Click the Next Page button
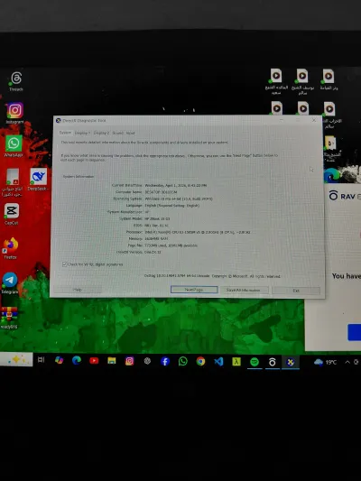 pyautogui.click(x=194, y=290)
